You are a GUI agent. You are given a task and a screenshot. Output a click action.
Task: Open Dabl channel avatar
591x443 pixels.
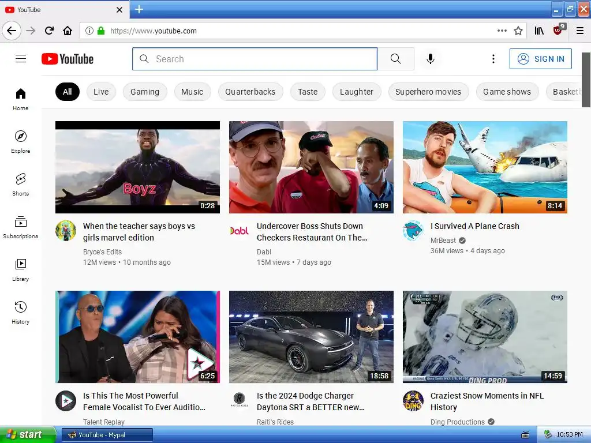tap(240, 231)
